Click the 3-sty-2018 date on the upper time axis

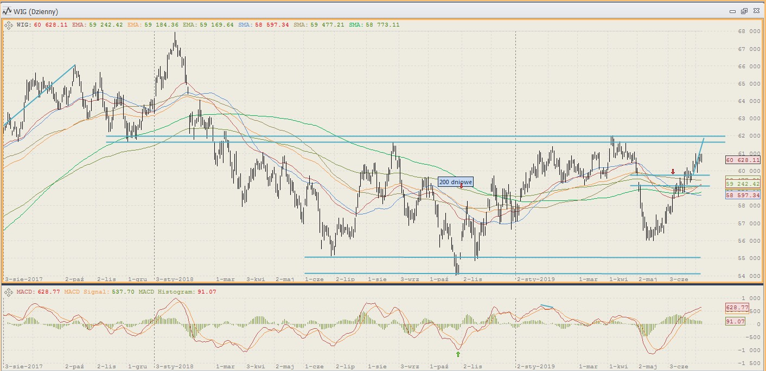[175, 279]
